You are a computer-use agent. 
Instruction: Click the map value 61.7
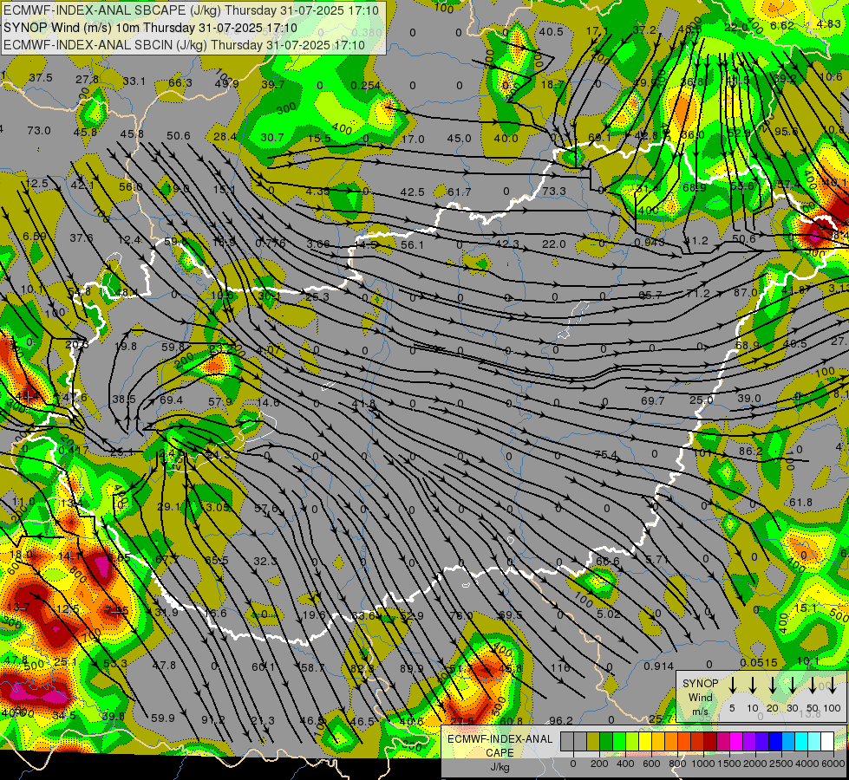[459, 192]
